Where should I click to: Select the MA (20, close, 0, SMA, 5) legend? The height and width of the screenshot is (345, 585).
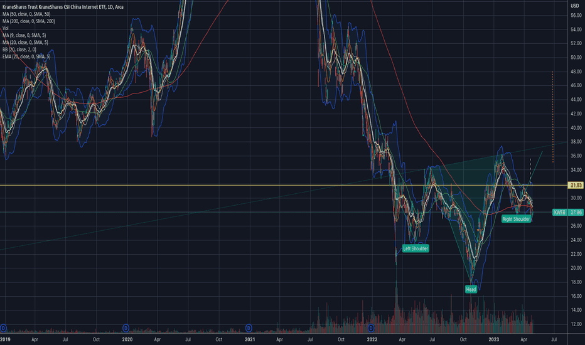(25, 42)
